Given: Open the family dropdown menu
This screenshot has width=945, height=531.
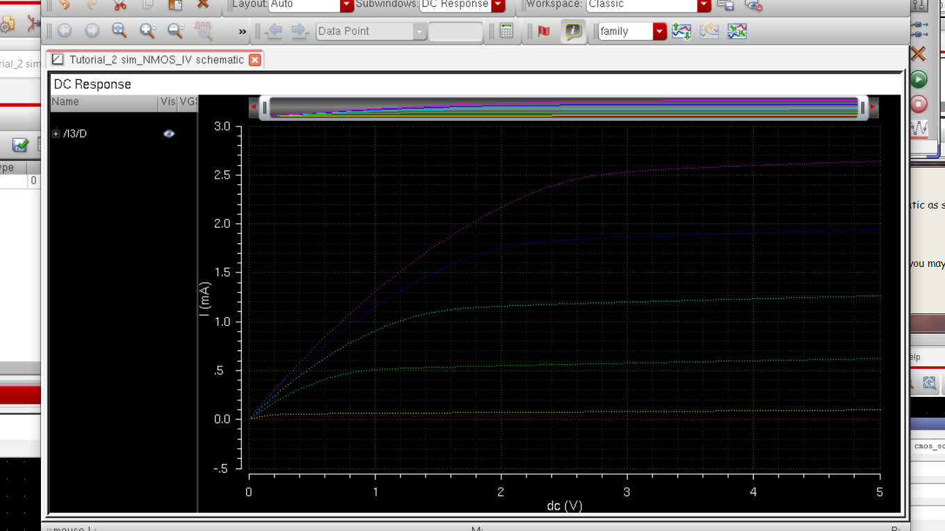Looking at the screenshot, I should point(659,31).
